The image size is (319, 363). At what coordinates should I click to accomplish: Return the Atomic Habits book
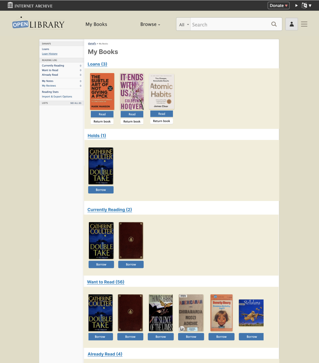[x=162, y=121]
